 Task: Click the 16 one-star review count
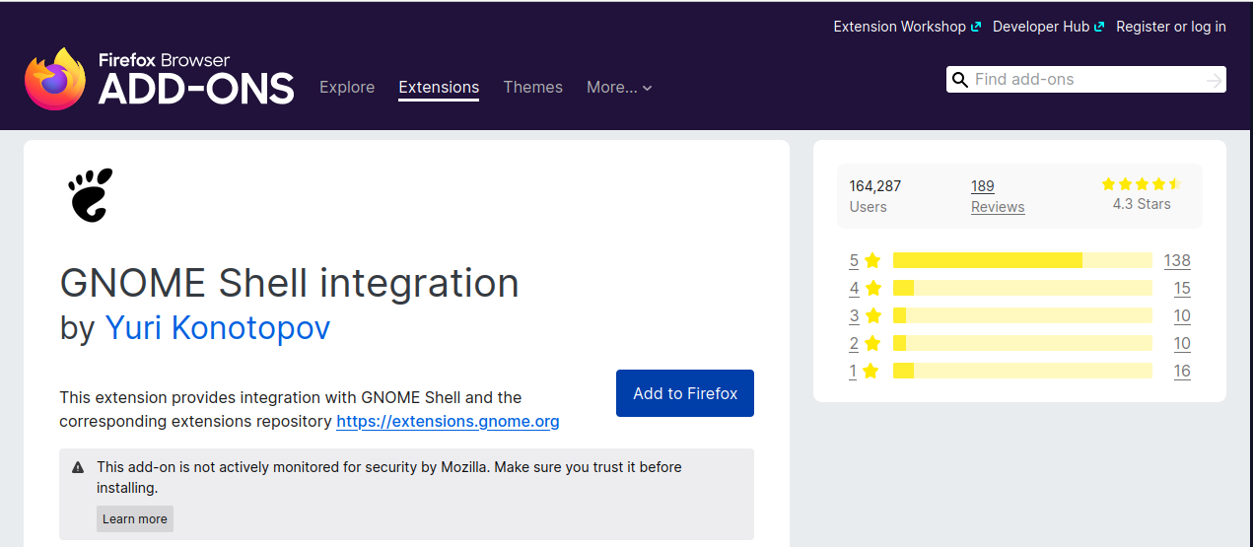[x=1182, y=371]
